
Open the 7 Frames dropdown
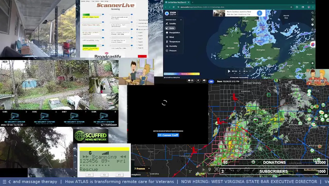(142, 169)
